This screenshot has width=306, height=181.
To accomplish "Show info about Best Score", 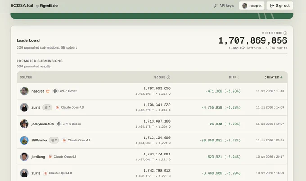I will 285,33.
